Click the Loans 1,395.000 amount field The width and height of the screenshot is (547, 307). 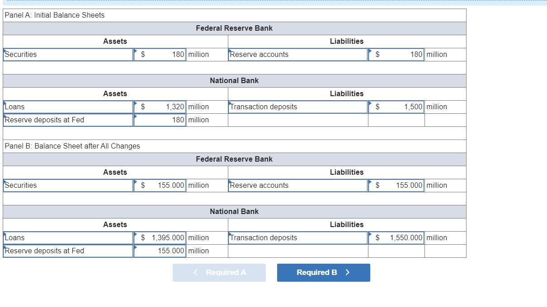point(159,237)
